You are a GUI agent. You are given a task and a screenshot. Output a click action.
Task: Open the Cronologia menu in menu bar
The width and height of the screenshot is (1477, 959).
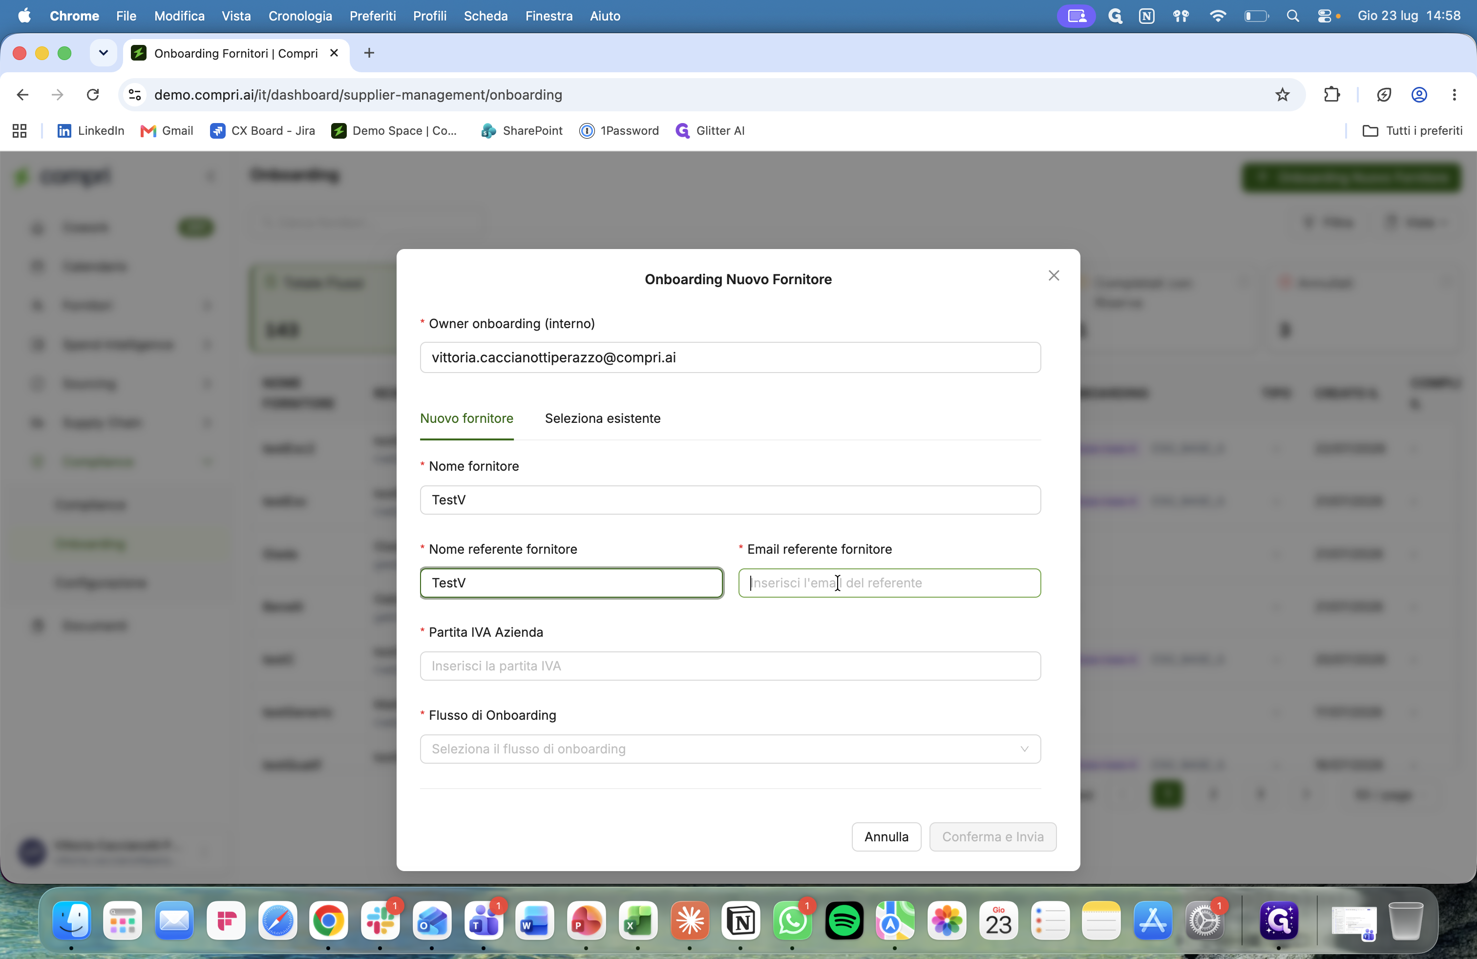300,16
